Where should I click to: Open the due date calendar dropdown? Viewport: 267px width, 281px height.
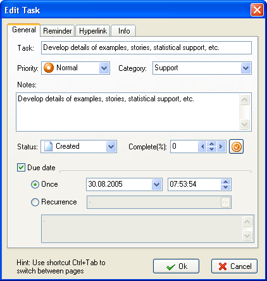click(156, 185)
